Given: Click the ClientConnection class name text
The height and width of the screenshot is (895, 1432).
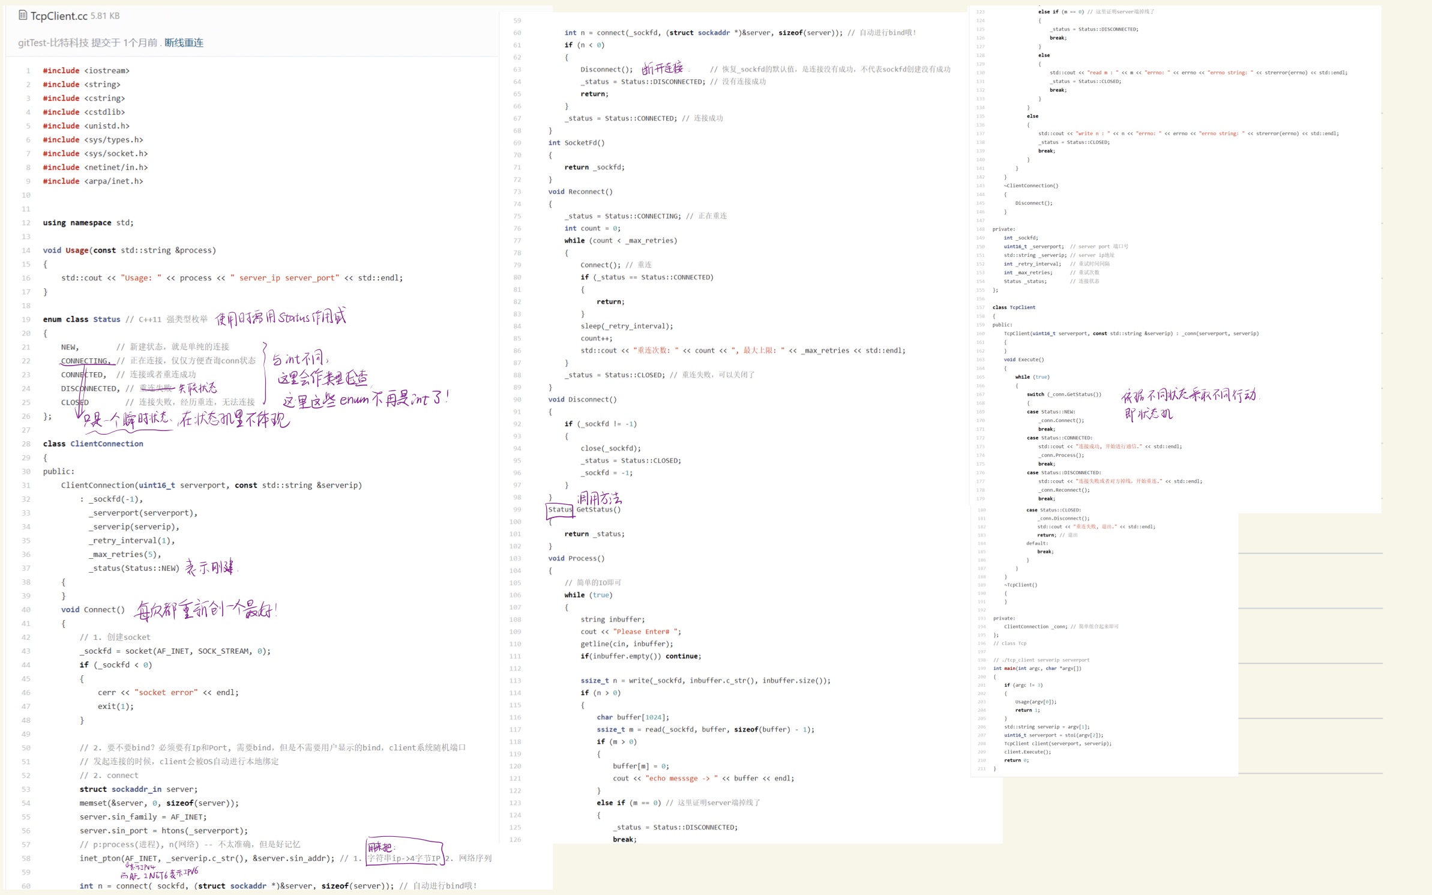Looking at the screenshot, I should [x=107, y=444].
